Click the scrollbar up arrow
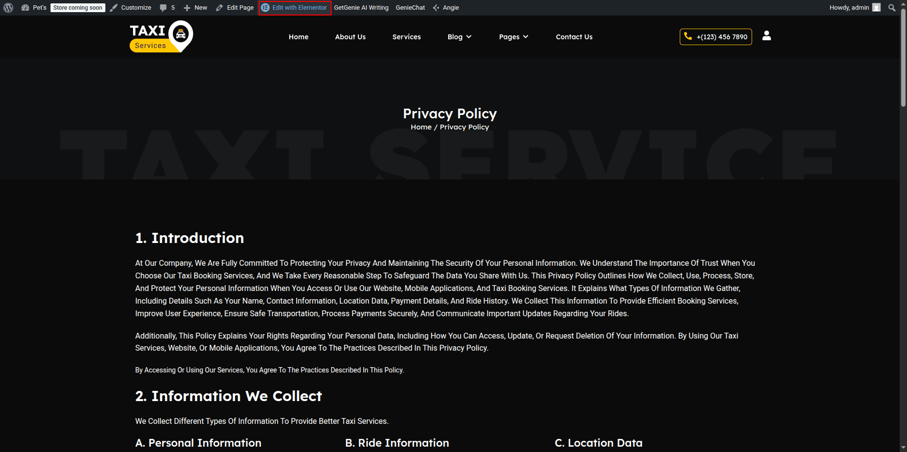Viewport: 907px width, 452px height. (903, 4)
